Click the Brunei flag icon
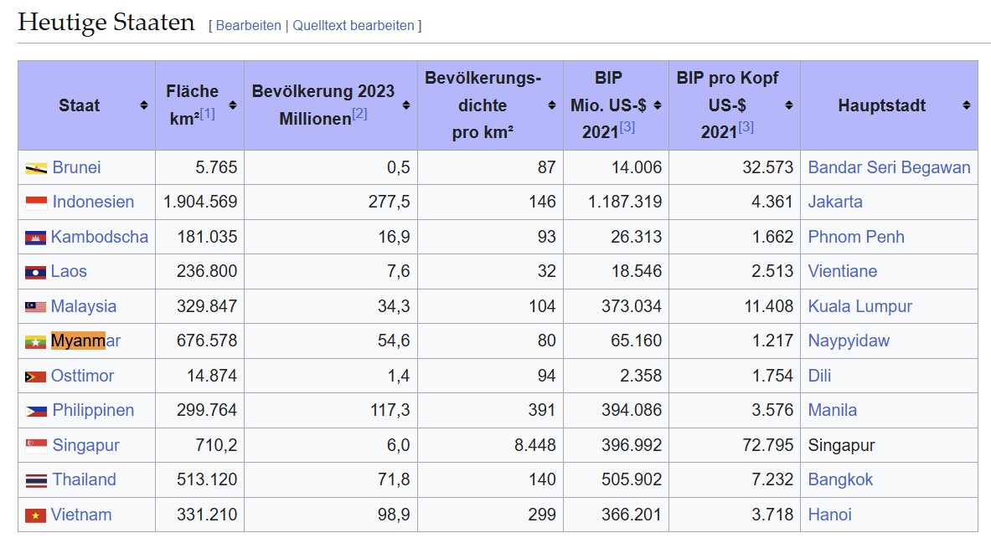The image size is (991, 538). coord(36,168)
